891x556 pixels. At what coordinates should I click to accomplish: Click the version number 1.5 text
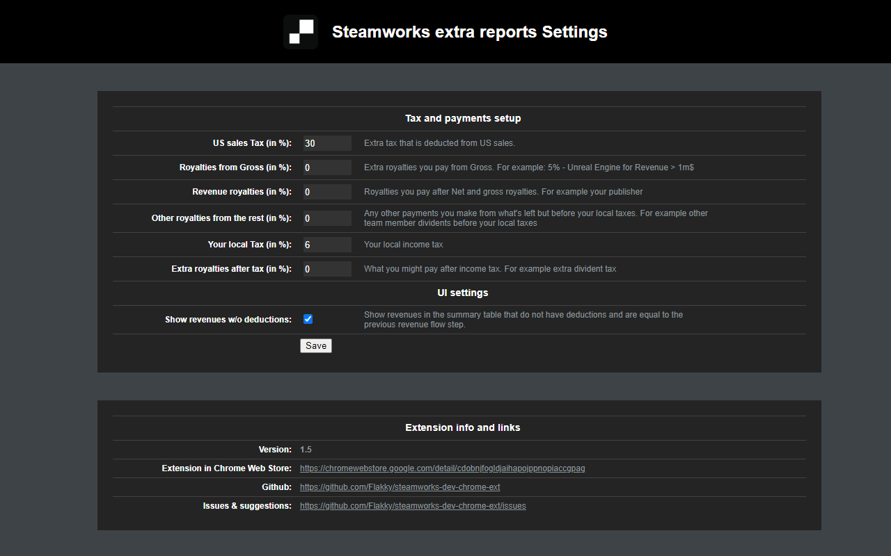coord(306,450)
